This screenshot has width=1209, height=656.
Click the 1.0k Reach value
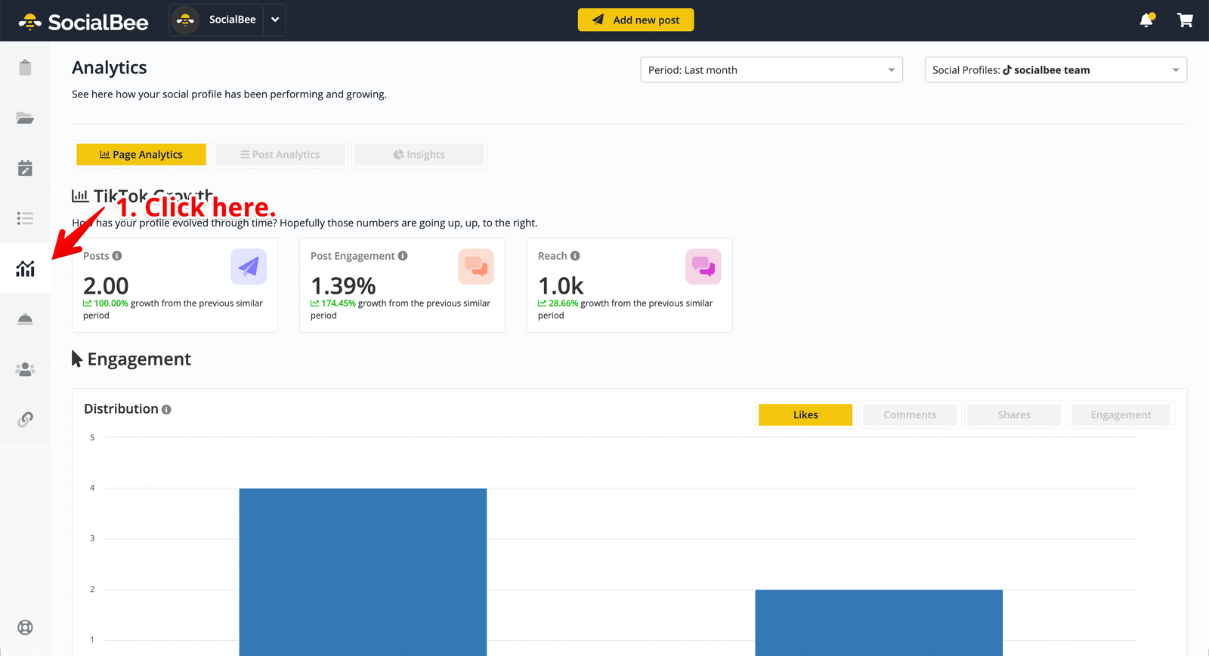(x=561, y=286)
